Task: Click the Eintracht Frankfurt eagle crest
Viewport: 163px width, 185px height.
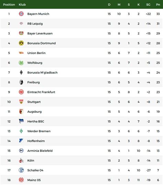Action: [x=21, y=92]
